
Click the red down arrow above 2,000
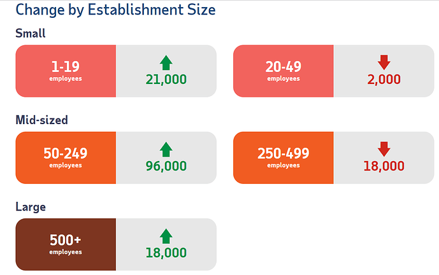point(384,62)
